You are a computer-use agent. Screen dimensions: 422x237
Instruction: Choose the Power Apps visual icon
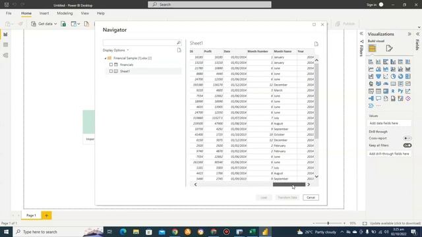[x=408, y=99]
